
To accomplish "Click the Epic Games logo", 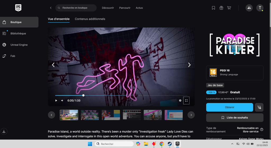I will 18,8.
